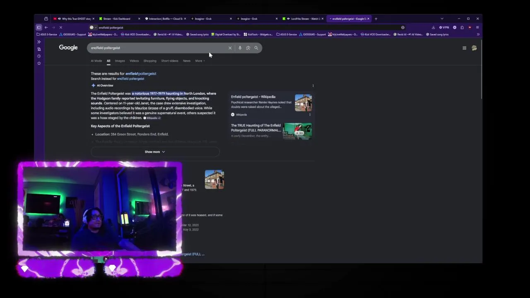530x298 pixels.
Task: Open The TRUE Haunting of The Enfield video link
Action: pyautogui.click(x=256, y=128)
